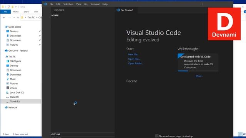Image resolution: width=246 pixels, height=138 pixels.
Task: Click '1 item selected' in File Explorer status bar
Action: [20, 134]
